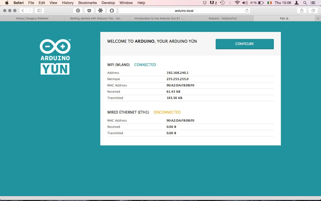Viewport: 321px width, 201px height.
Task: Click the Pinterest extension icon
Action: (x=78, y=11)
